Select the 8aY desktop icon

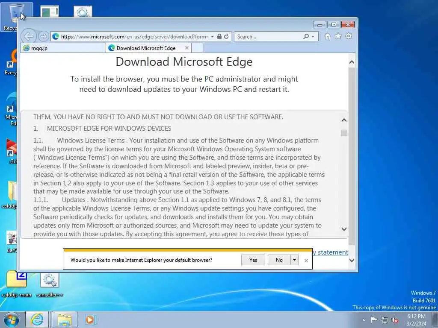[11, 242]
